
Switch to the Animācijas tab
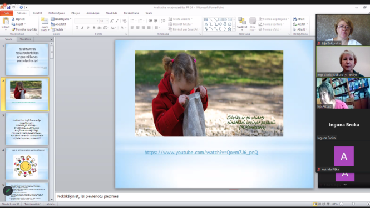click(93, 13)
